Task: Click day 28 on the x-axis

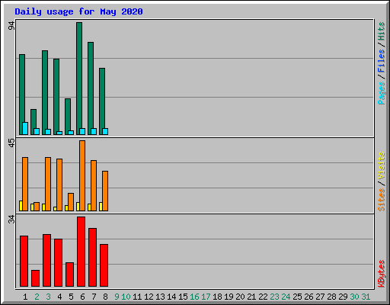Action: tap(331, 297)
